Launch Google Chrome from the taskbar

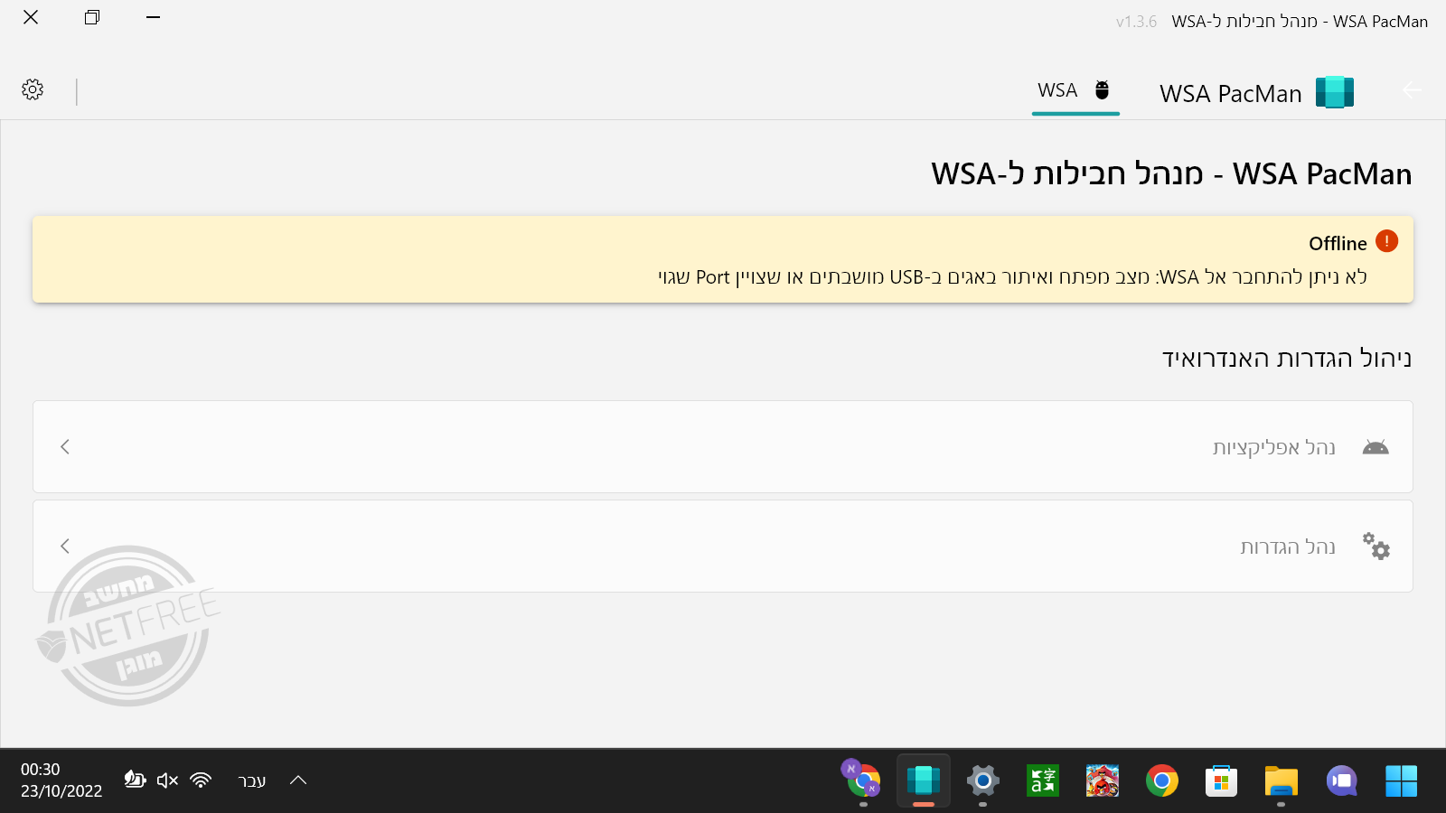coord(1162,781)
